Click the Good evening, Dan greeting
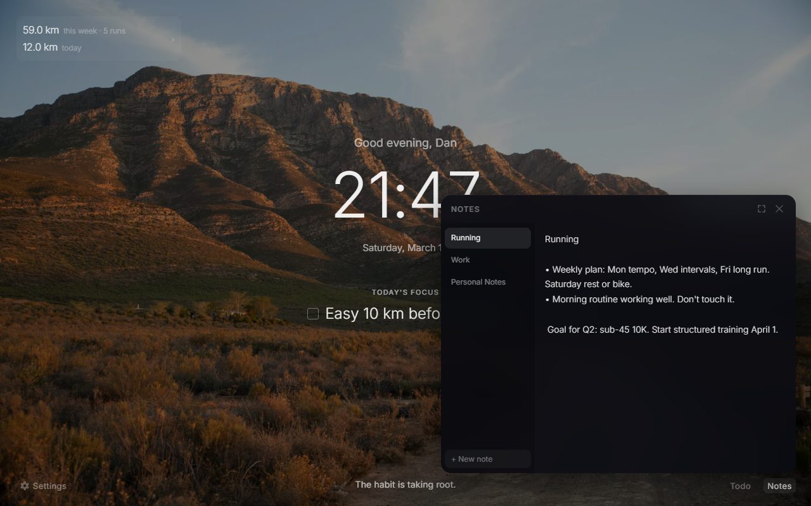 pyautogui.click(x=405, y=143)
